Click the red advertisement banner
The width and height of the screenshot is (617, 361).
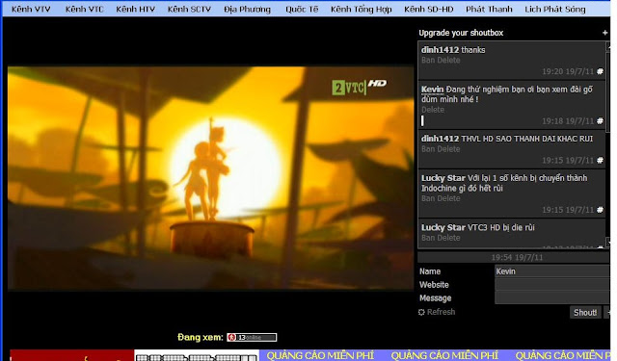click(71, 355)
